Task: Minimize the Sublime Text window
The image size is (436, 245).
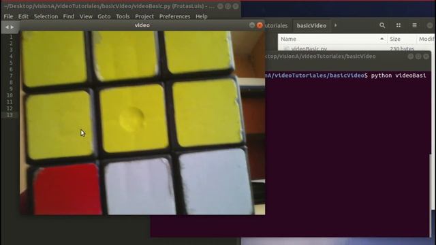Action: coord(220,6)
